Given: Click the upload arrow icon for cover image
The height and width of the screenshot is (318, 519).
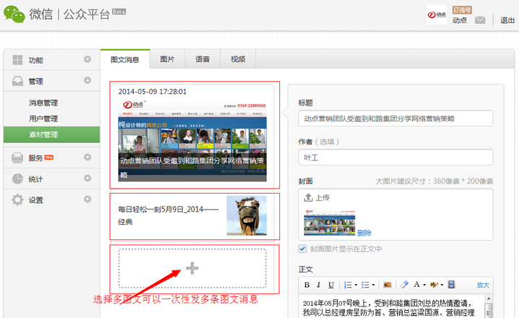Looking at the screenshot, I should click(x=308, y=197).
